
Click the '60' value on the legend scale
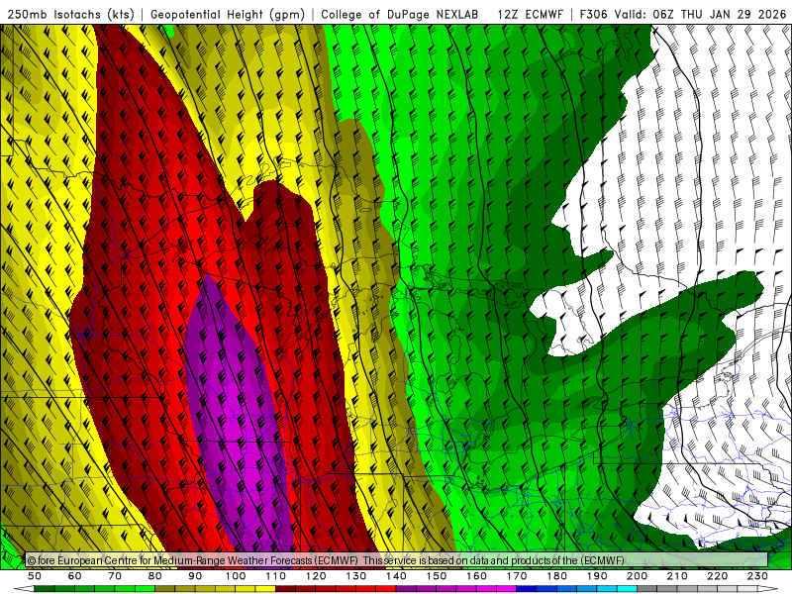tap(75, 576)
